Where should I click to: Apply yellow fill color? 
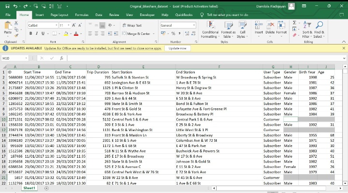tap(66, 33)
